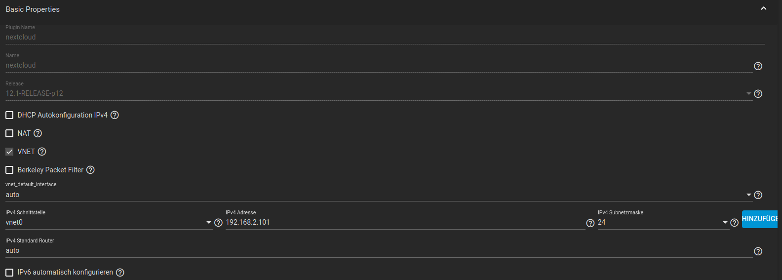This screenshot has width=782, height=280.
Task: Open help for DHCP Autokonfiguration IPv4
Action: click(x=115, y=115)
